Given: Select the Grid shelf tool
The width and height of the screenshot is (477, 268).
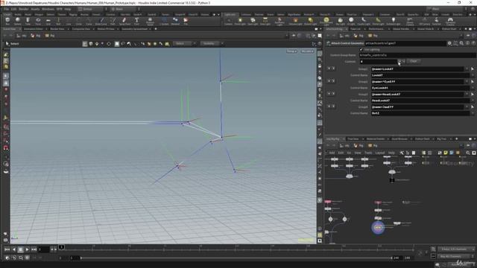Looking at the screenshot, I should pyautogui.click(x=48, y=21).
